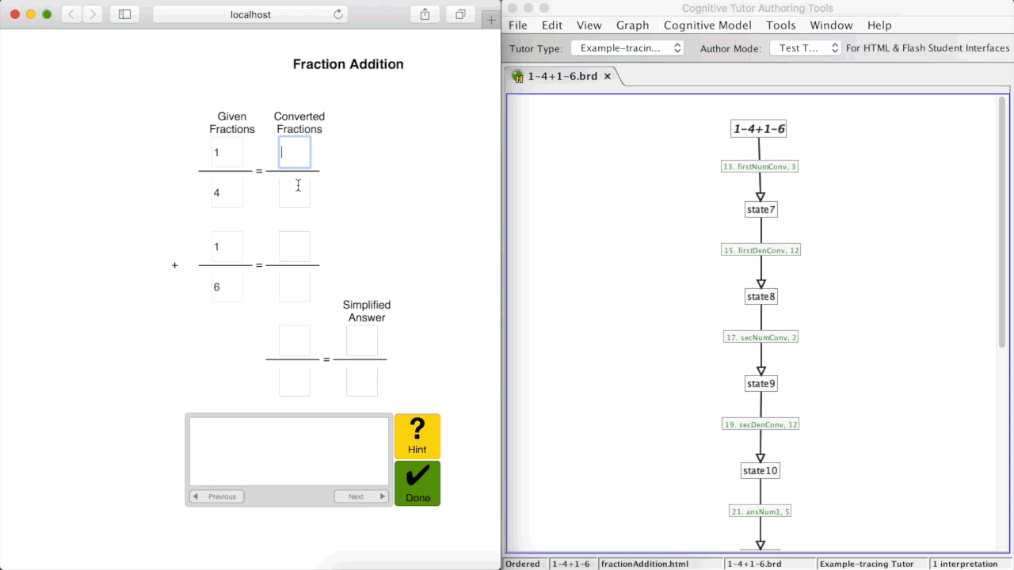
Task: Click the first converted denominator field
Action: click(295, 192)
